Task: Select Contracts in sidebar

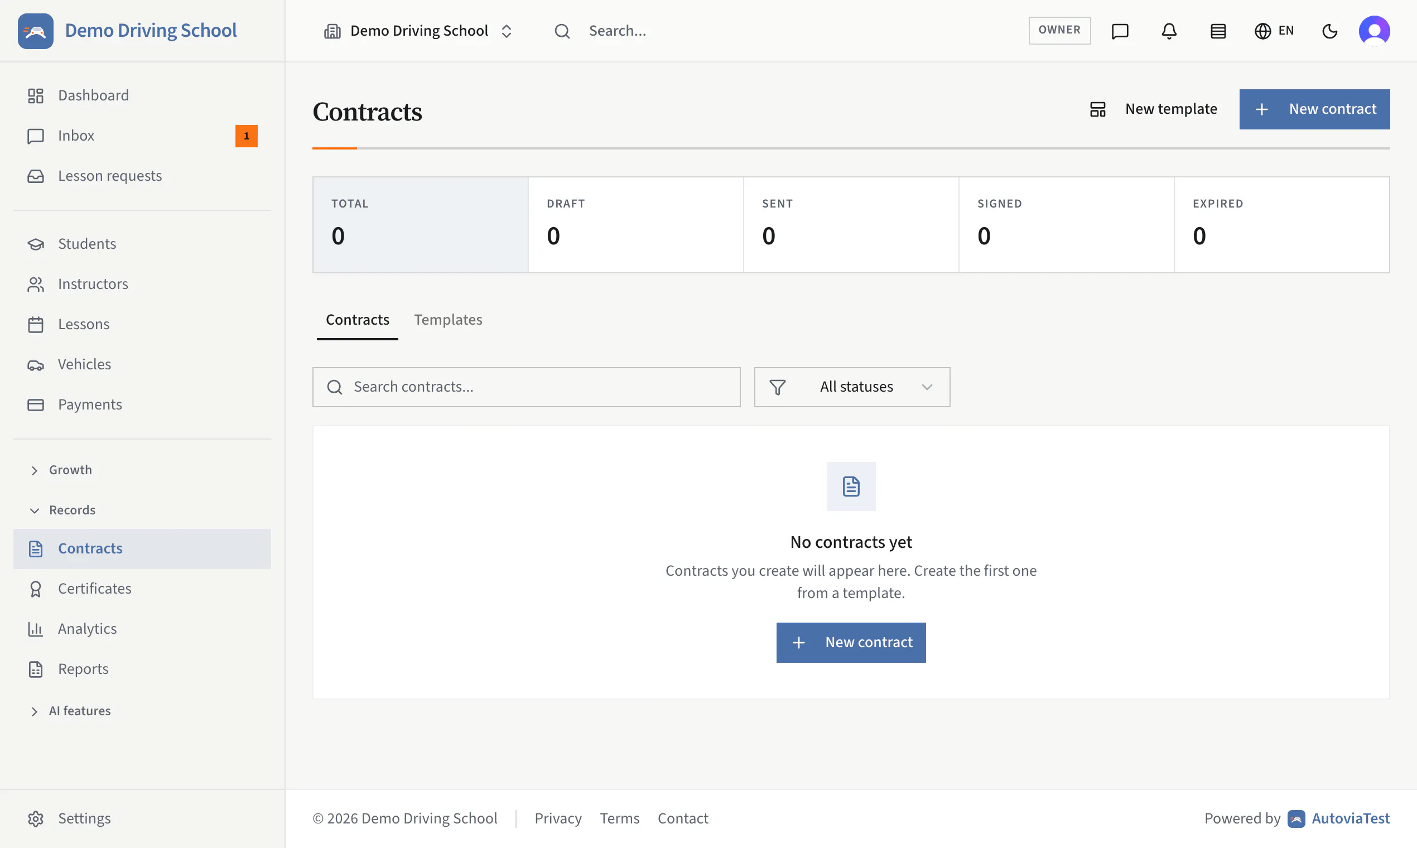Action: 142,548
